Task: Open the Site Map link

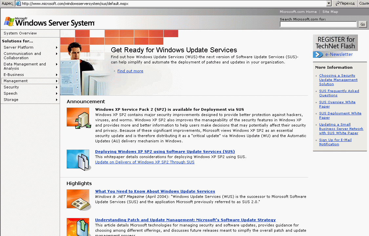Action: coord(330,12)
